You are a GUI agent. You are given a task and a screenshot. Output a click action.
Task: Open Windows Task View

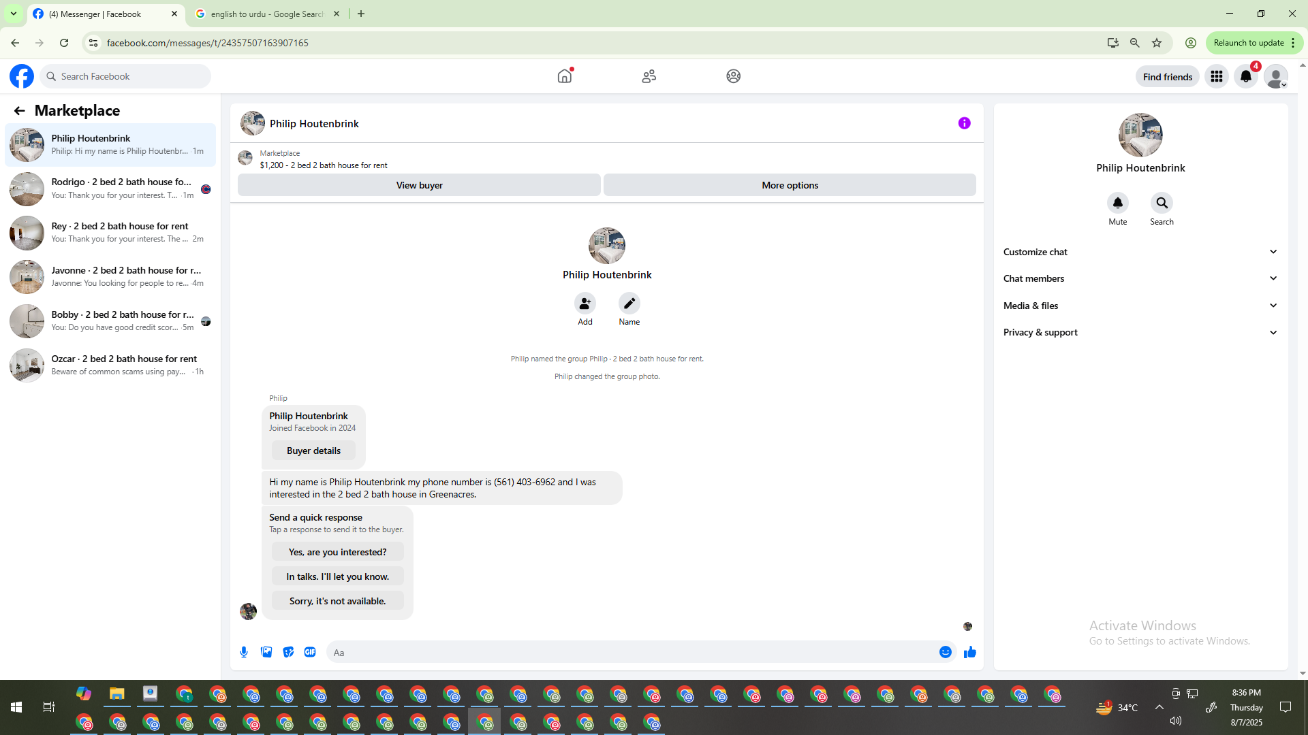pos(49,708)
